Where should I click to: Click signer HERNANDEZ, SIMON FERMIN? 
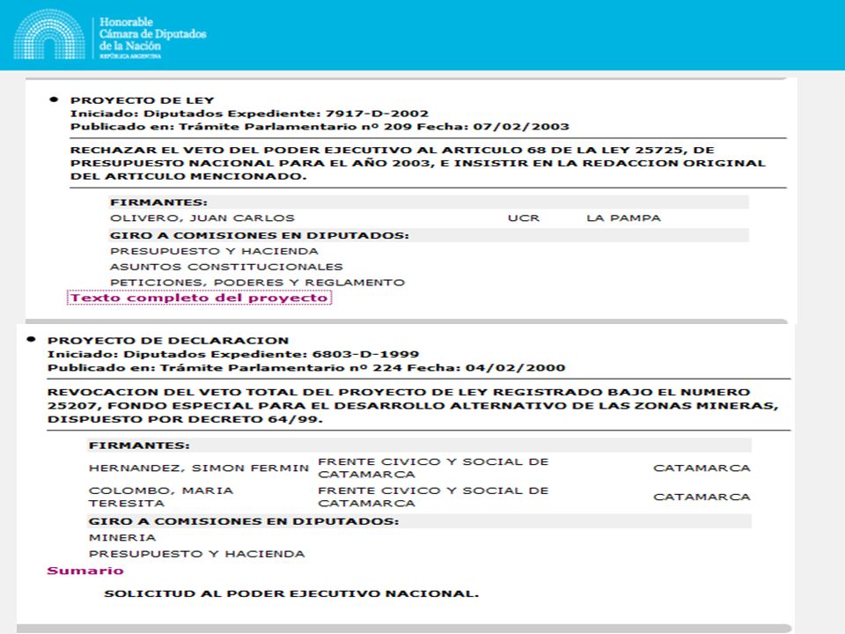click(x=199, y=468)
